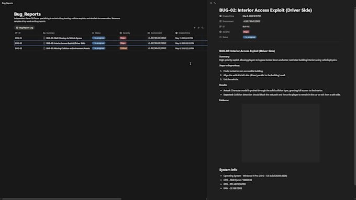356x200 pixels.
Task: Click the May 7 created time in BUG-01 row
Action: click(x=184, y=38)
